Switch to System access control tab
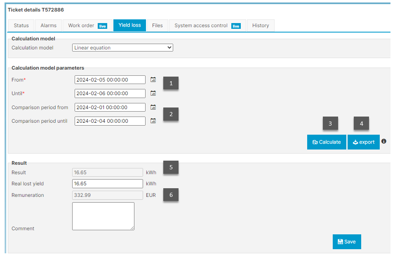Screen dimensions: 395x257 click(207, 26)
